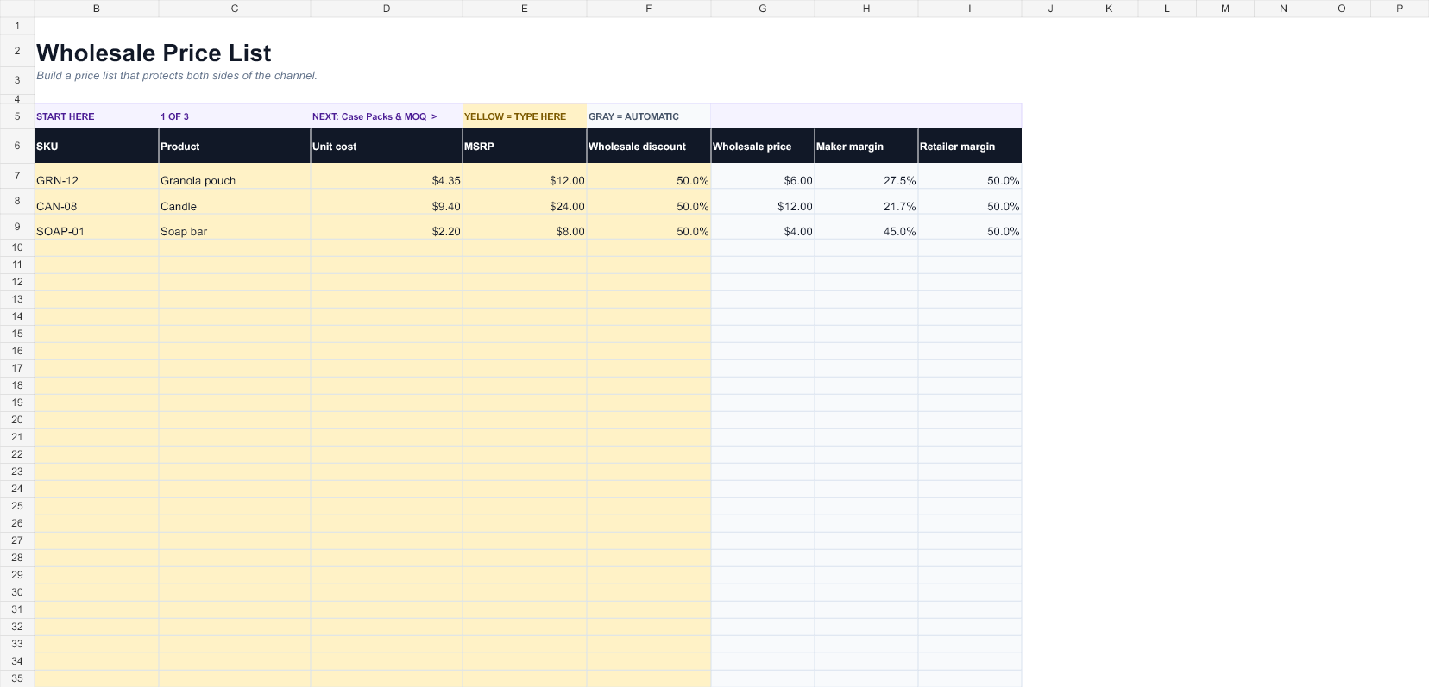The width and height of the screenshot is (1429, 687).
Task: Click the GRN-12 SKU cell
Action: point(97,176)
